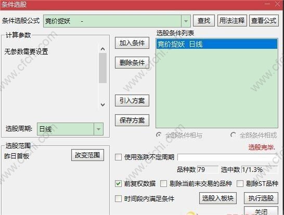Select the 全部条件相或 radio button
This screenshot has width=284, height=215.
[233, 135]
